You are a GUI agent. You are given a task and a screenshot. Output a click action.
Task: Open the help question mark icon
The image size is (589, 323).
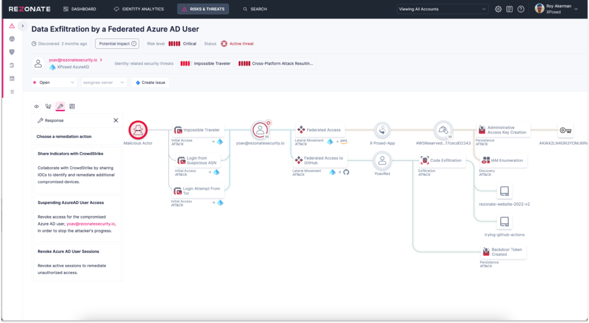[x=521, y=9]
